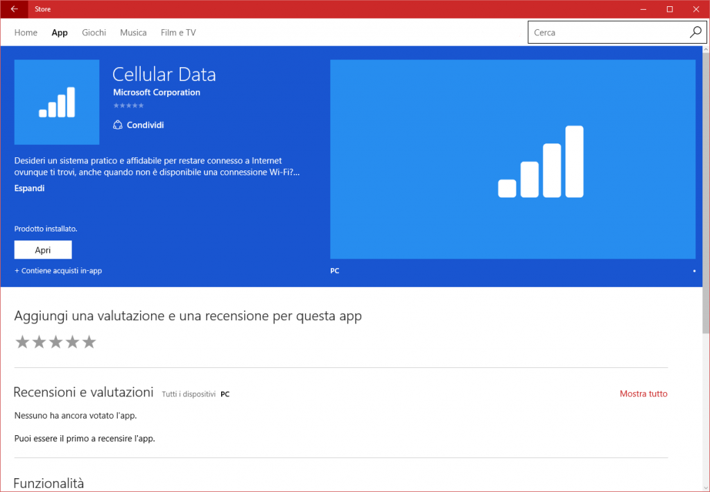Open the large Cellular Data screenshot
Image resolution: width=710 pixels, height=492 pixels.
(512, 159)
